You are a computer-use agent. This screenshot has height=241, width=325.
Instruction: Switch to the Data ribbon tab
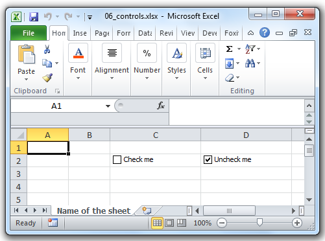tap(145, 33)
